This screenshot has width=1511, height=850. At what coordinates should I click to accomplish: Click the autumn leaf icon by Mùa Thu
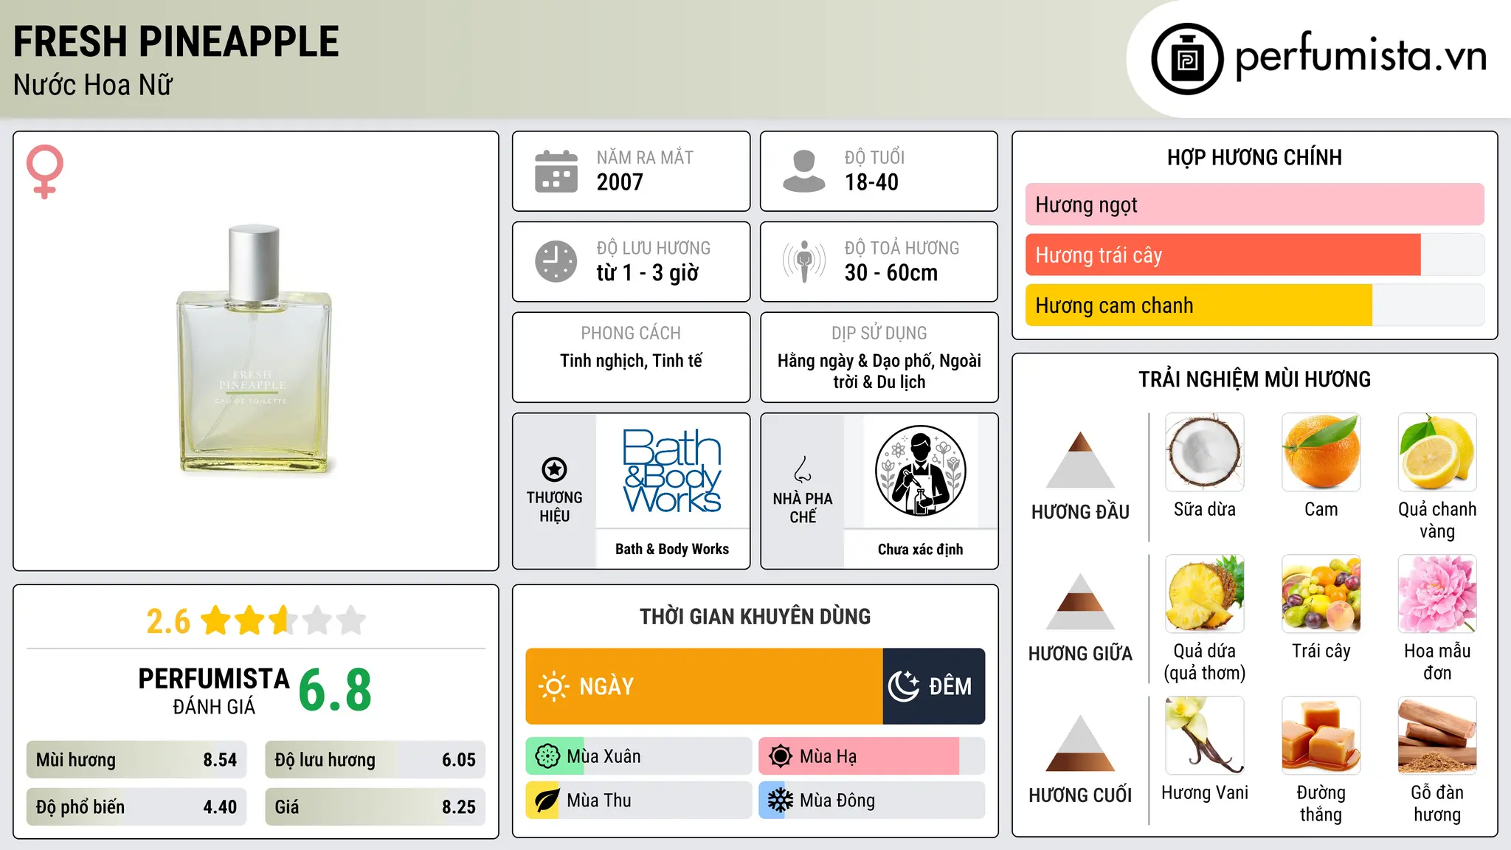[547, 801]
